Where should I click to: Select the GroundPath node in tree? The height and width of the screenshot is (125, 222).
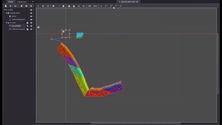click(x=16, y=26)
